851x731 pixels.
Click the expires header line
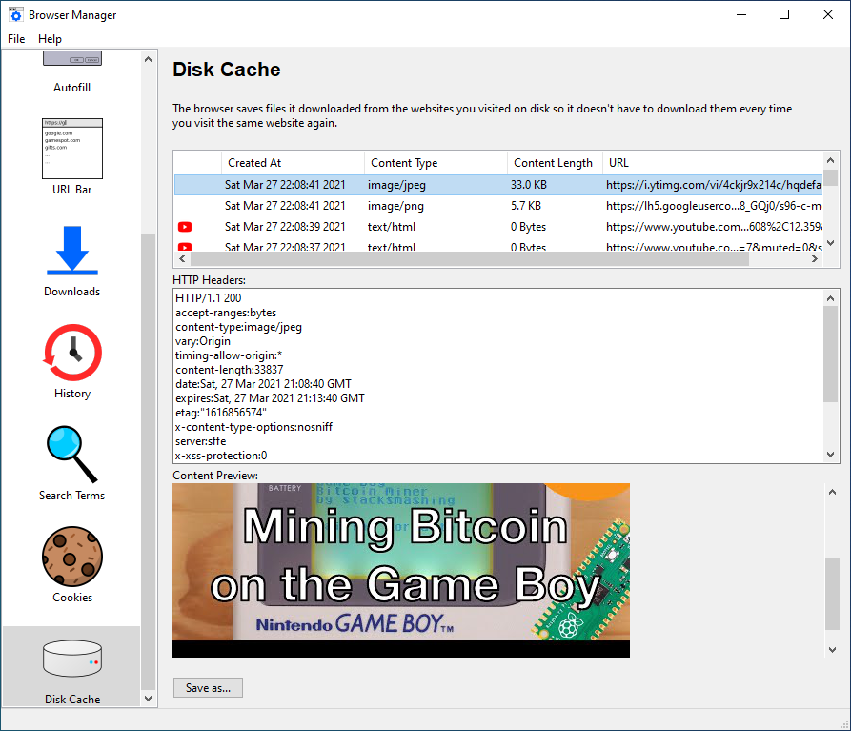(x=271, y=398)
